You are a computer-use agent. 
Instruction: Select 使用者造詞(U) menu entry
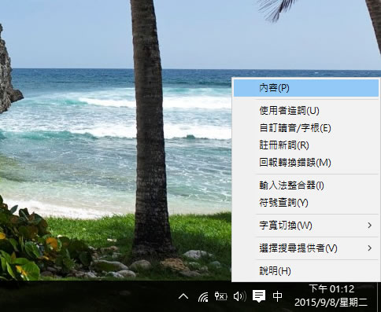coord(306,111)
